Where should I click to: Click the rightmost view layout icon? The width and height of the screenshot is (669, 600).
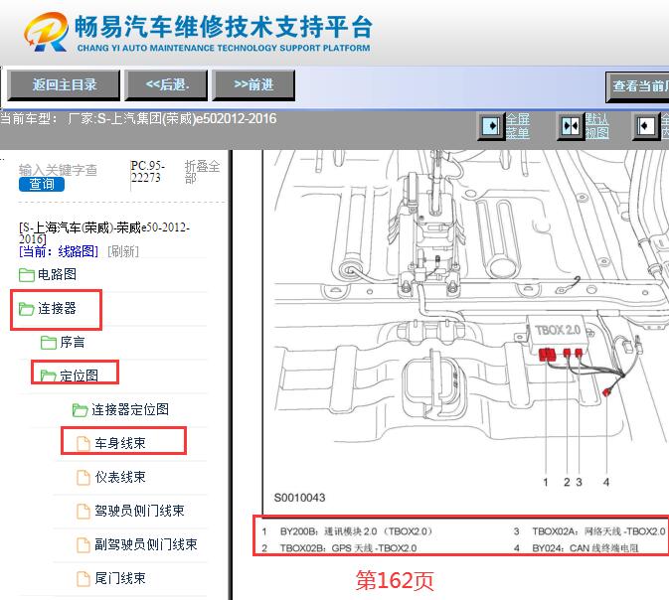point(646,126)
